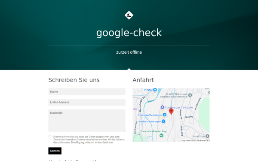Image resolution: width=258 pixels, height=161 pixels.
Task: Click the Stadion Maßfelder Weg map label
Action: pos(153,131)
